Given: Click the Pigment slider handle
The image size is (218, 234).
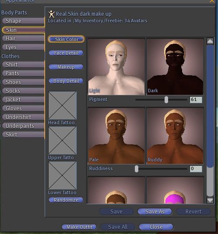Looking at the screenshot, I should (166, 100).
